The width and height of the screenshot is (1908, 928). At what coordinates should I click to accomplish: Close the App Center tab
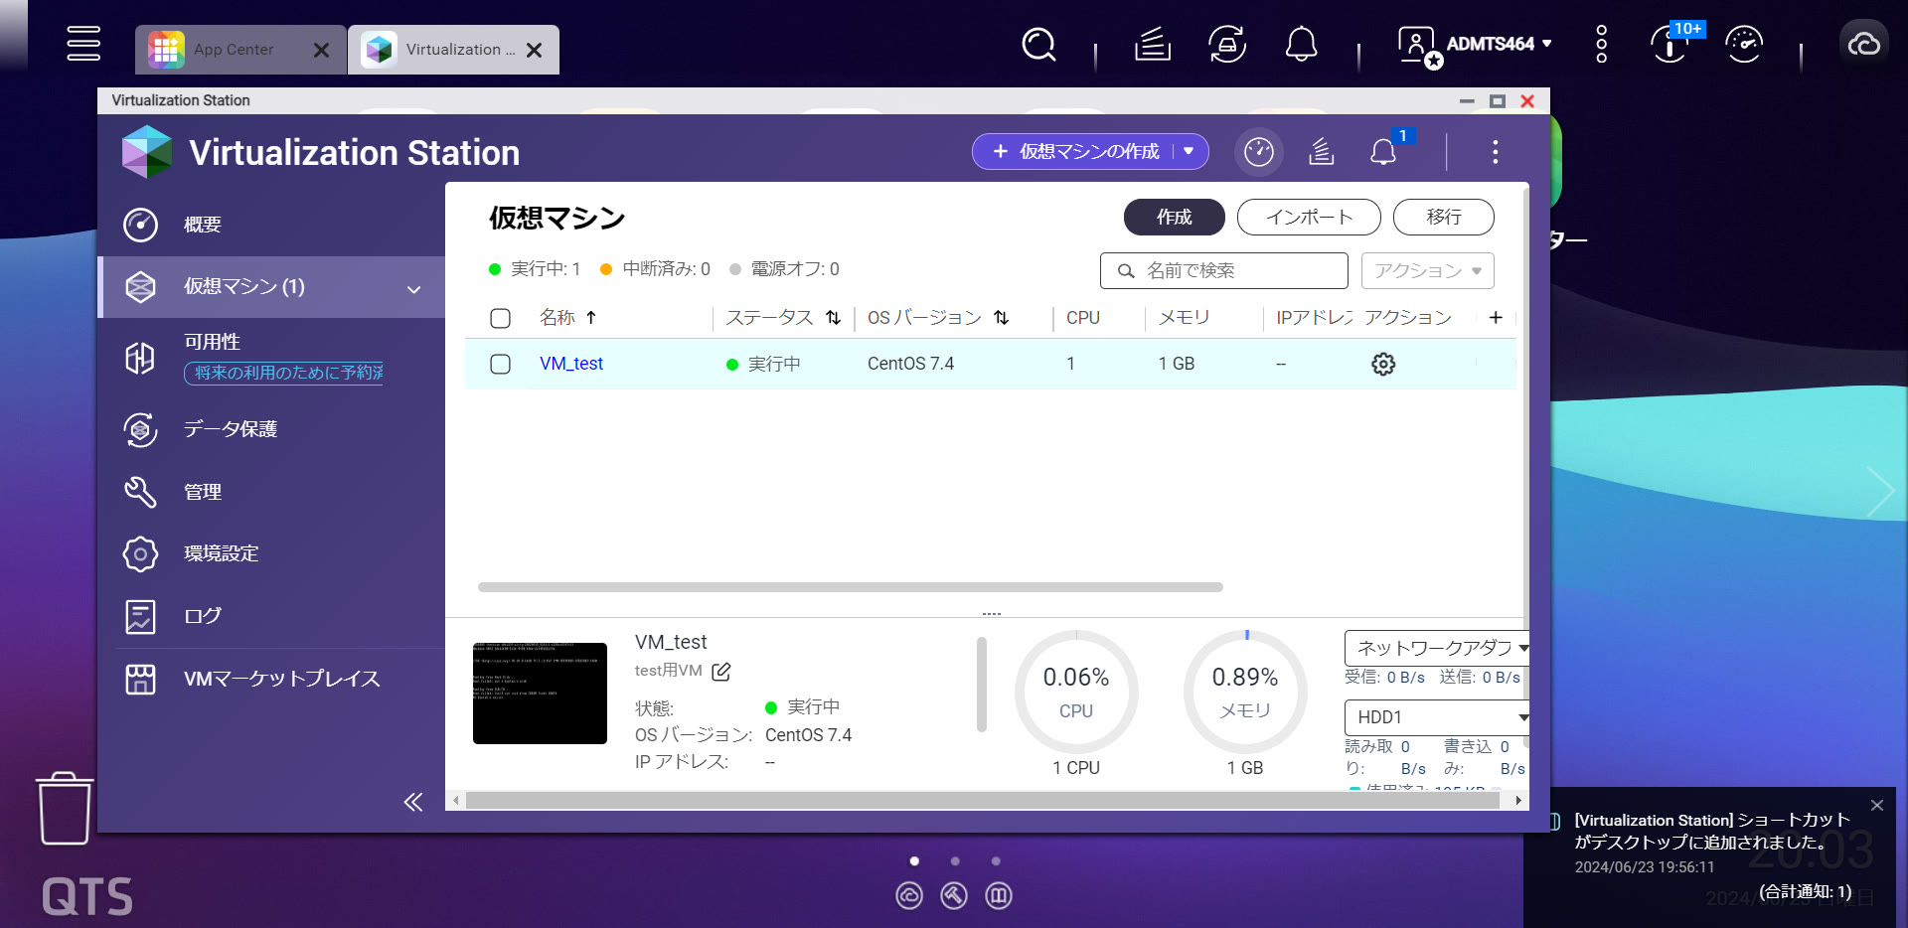coord(321,50)
